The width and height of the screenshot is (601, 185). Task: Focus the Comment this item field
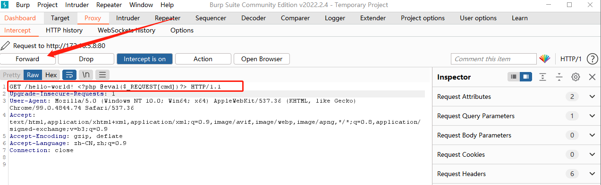click(494, 59)
